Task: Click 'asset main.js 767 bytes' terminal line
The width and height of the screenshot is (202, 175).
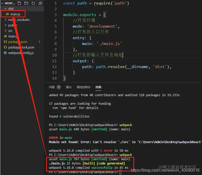Action: click(x=90, y=159)
